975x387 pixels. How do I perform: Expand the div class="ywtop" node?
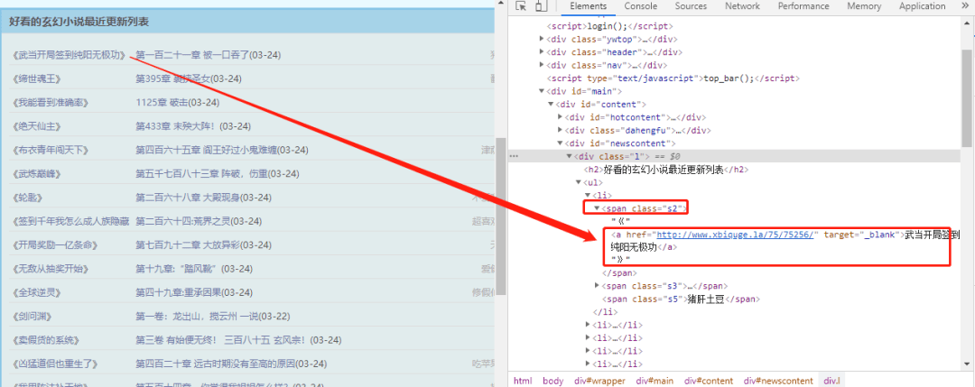[543, 39]
